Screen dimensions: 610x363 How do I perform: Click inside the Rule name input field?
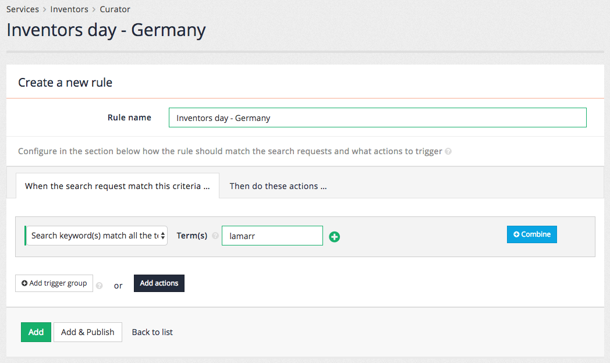click(377, 117)
